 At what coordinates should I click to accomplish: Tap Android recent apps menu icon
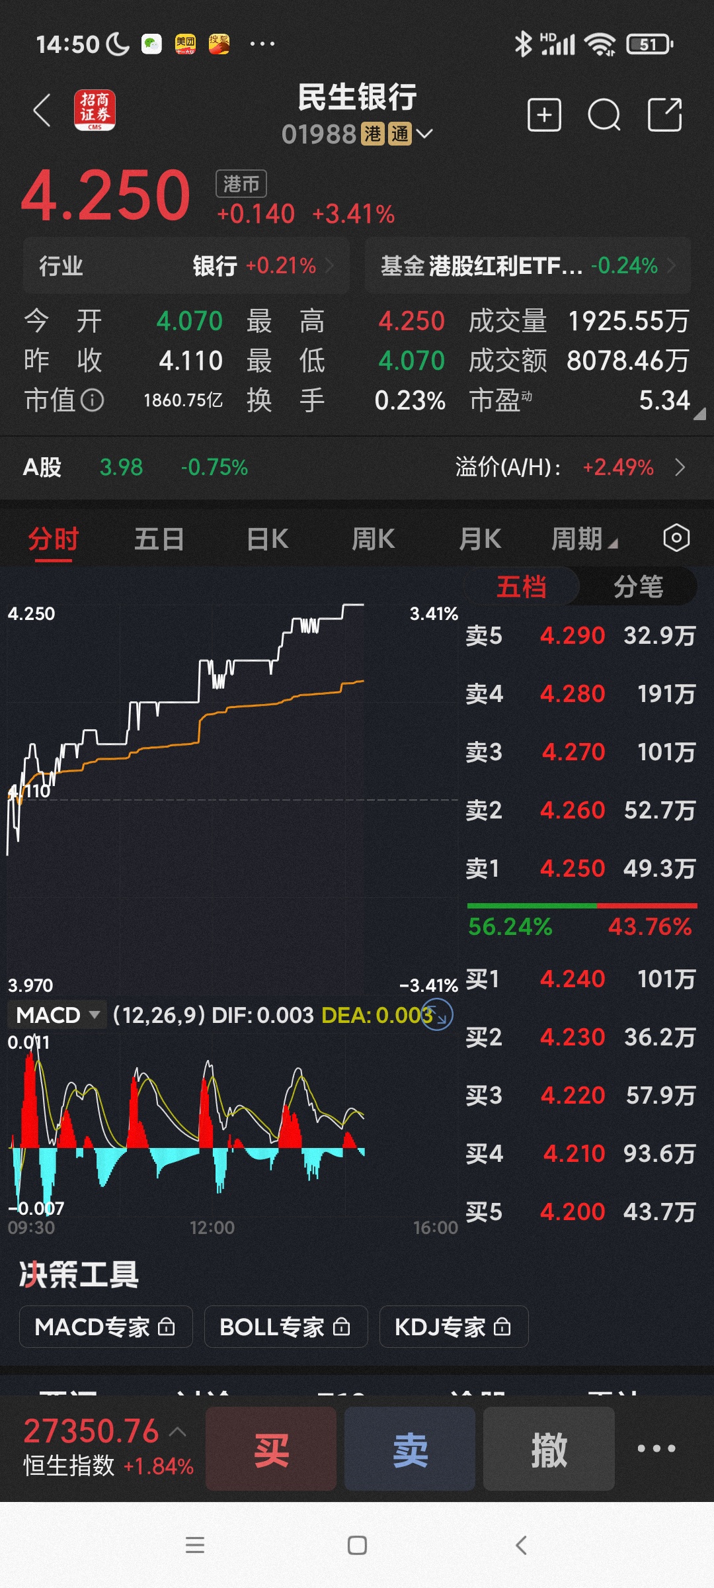point(195,1545)
